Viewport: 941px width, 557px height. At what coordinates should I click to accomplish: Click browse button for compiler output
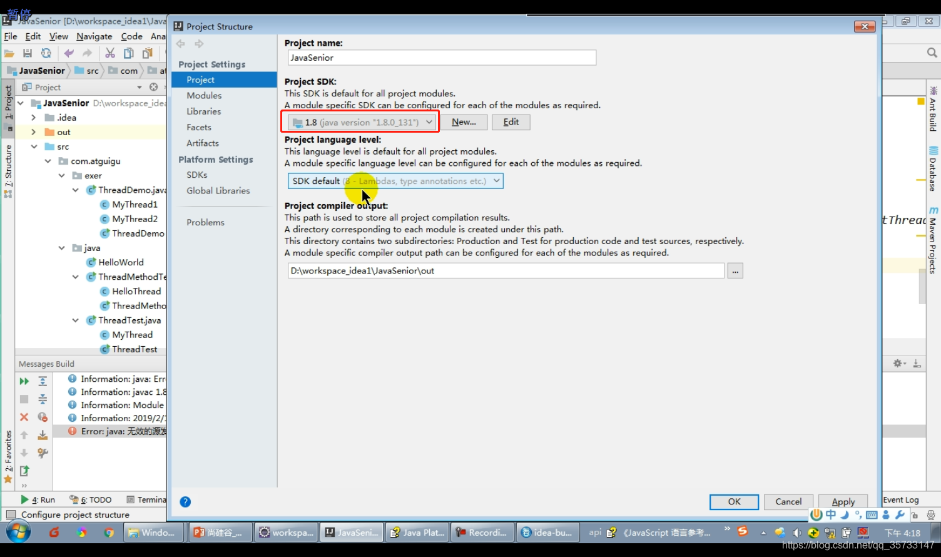click(735, 271)
